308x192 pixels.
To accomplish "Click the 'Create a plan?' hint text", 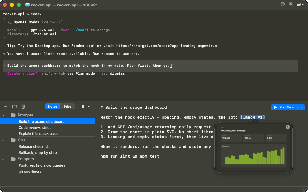I will pos(22,73).
